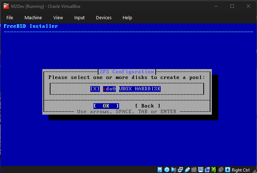Click the display settings status icon
Screen dimensions: 257x173
(200, 169)
